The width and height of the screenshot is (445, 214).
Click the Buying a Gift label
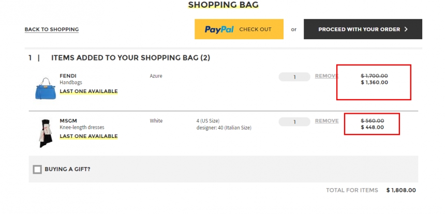68,170
